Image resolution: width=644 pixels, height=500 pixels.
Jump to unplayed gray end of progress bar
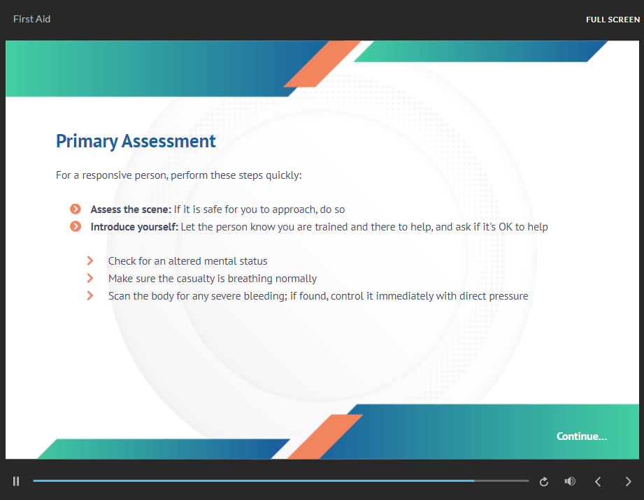502,481
